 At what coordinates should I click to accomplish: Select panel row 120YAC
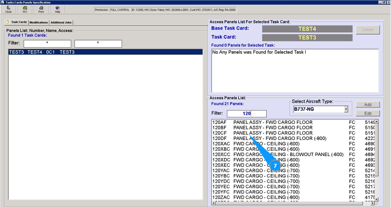pyautogui.click(x=293, y=171)
